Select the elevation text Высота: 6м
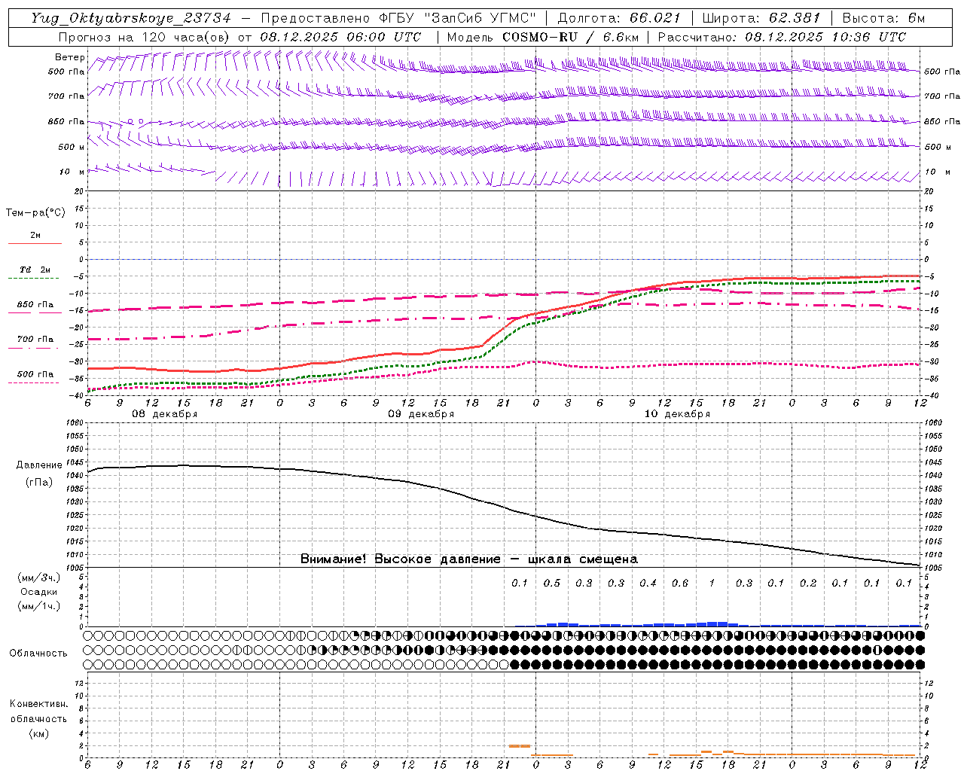Viewport: 964px width, 771px height. point(883,18)
